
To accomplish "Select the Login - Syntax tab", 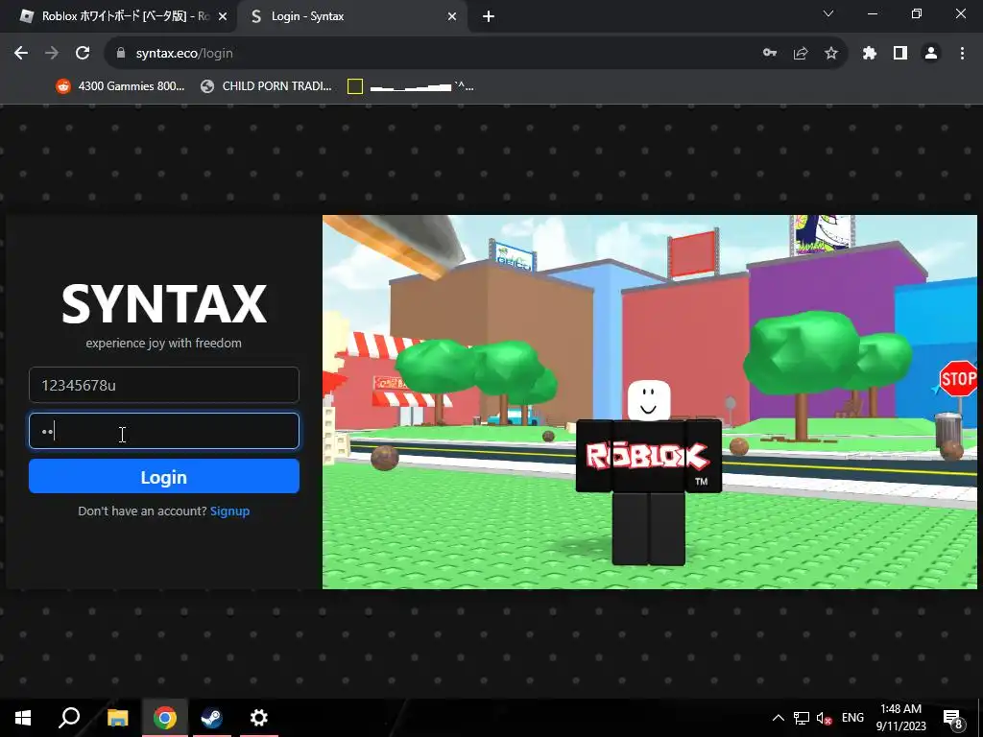I will 351,17.
